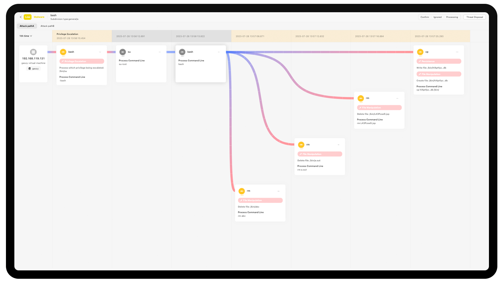Switch to Attack pathB tab

[x=47, y=26]
